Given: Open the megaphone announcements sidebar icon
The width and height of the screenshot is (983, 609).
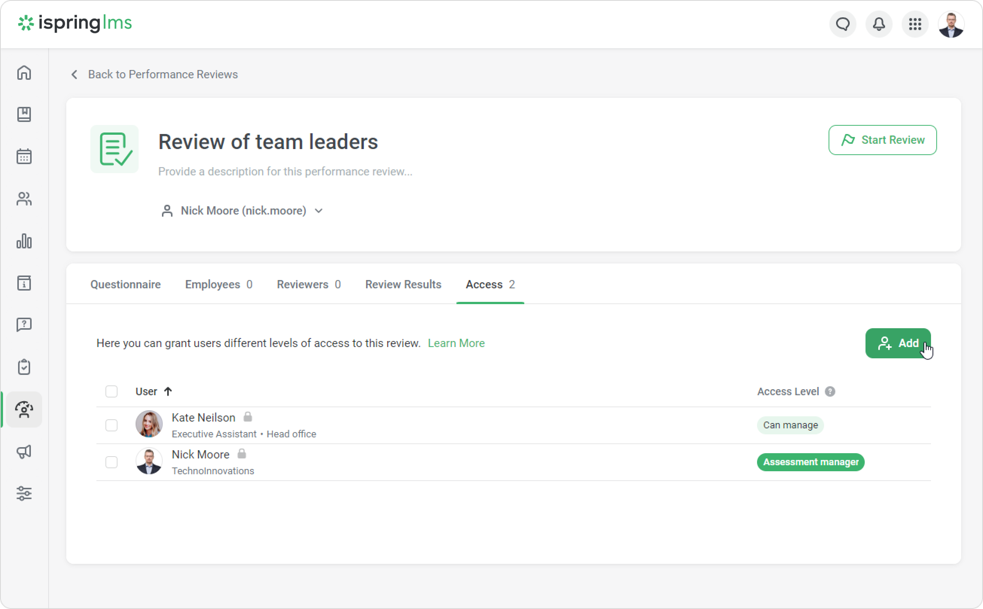Looking at the screenshot, I should point(24,452).
